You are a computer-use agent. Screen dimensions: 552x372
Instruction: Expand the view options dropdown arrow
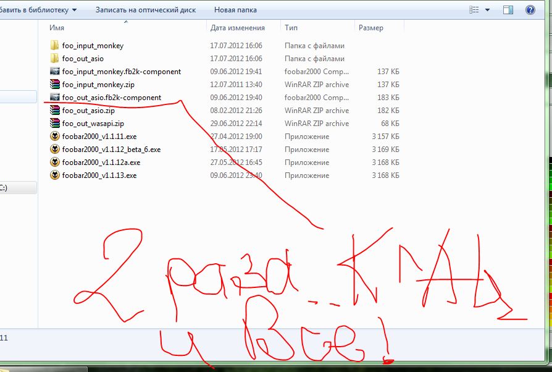[x=488, y=10]
